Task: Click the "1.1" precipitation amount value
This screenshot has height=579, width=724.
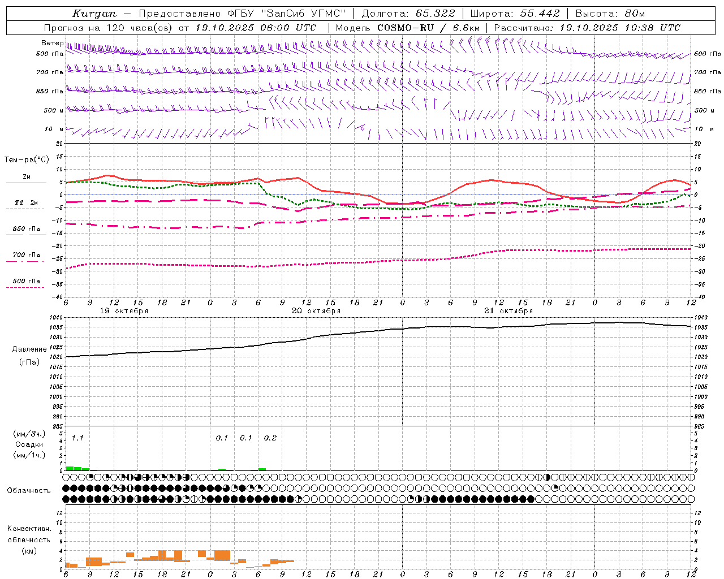Action: click(x=77, y=438)
